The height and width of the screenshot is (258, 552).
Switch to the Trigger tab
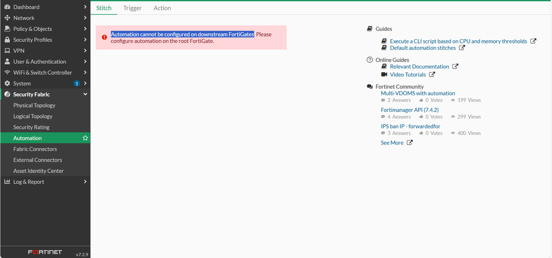[x=132, y=8]
